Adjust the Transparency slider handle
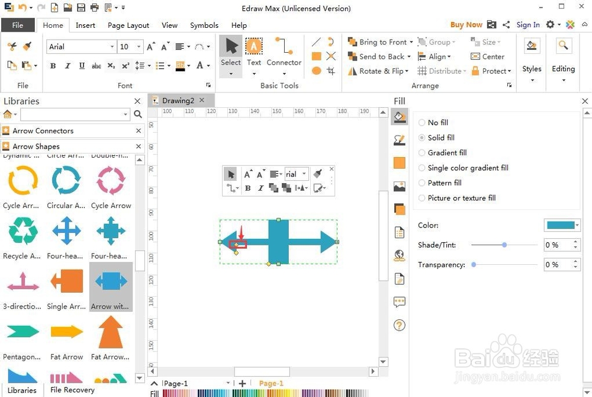The height and width of the screenshot is (397, 592). [x=474, y=265]
